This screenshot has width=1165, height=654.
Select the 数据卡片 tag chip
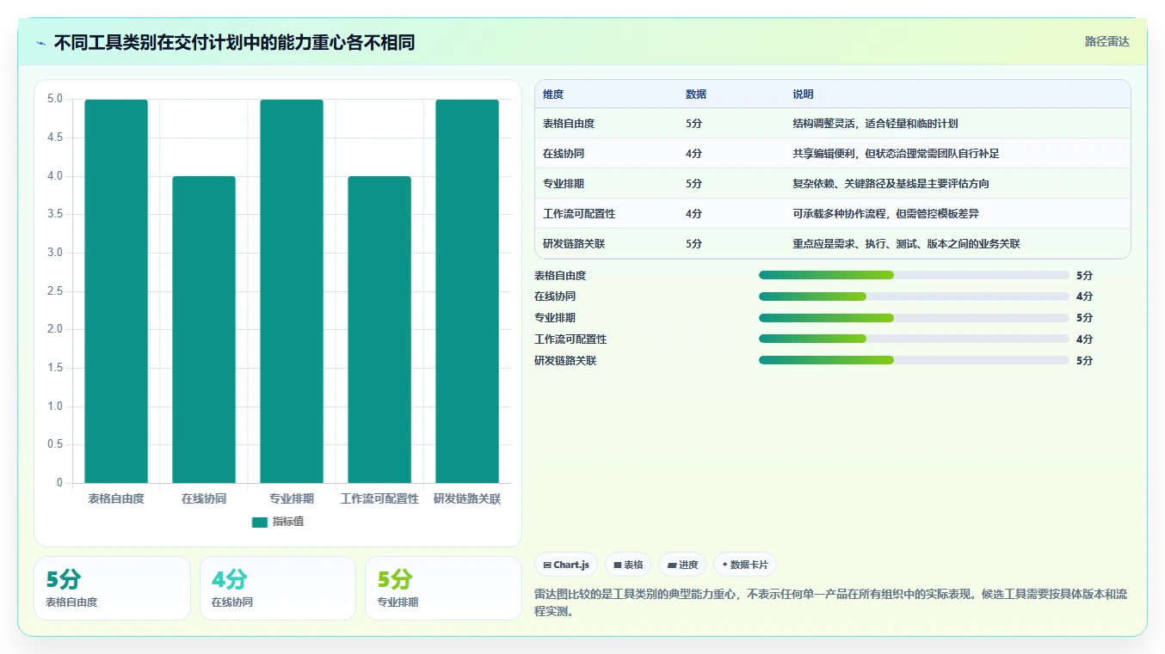745,565
